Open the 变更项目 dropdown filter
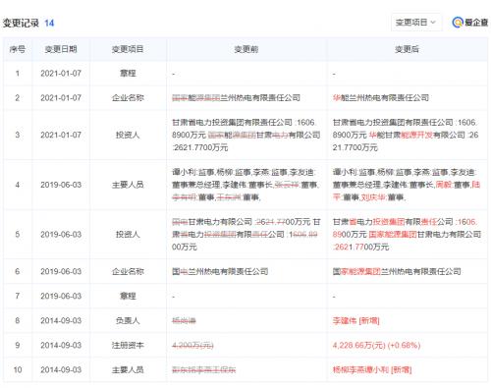 coord(416,23)
